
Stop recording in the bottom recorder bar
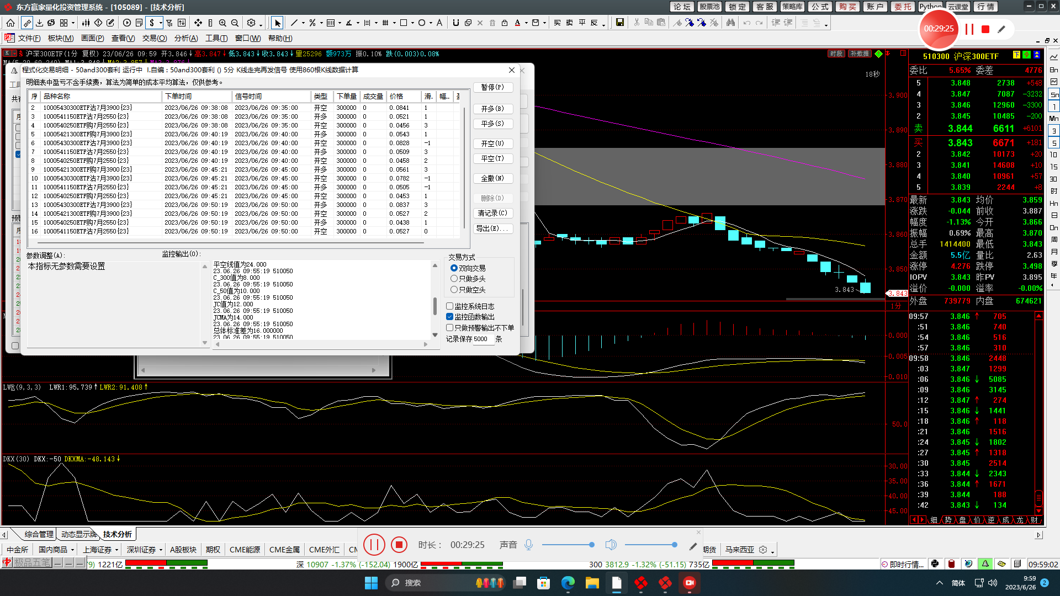(x=399, y=545)
